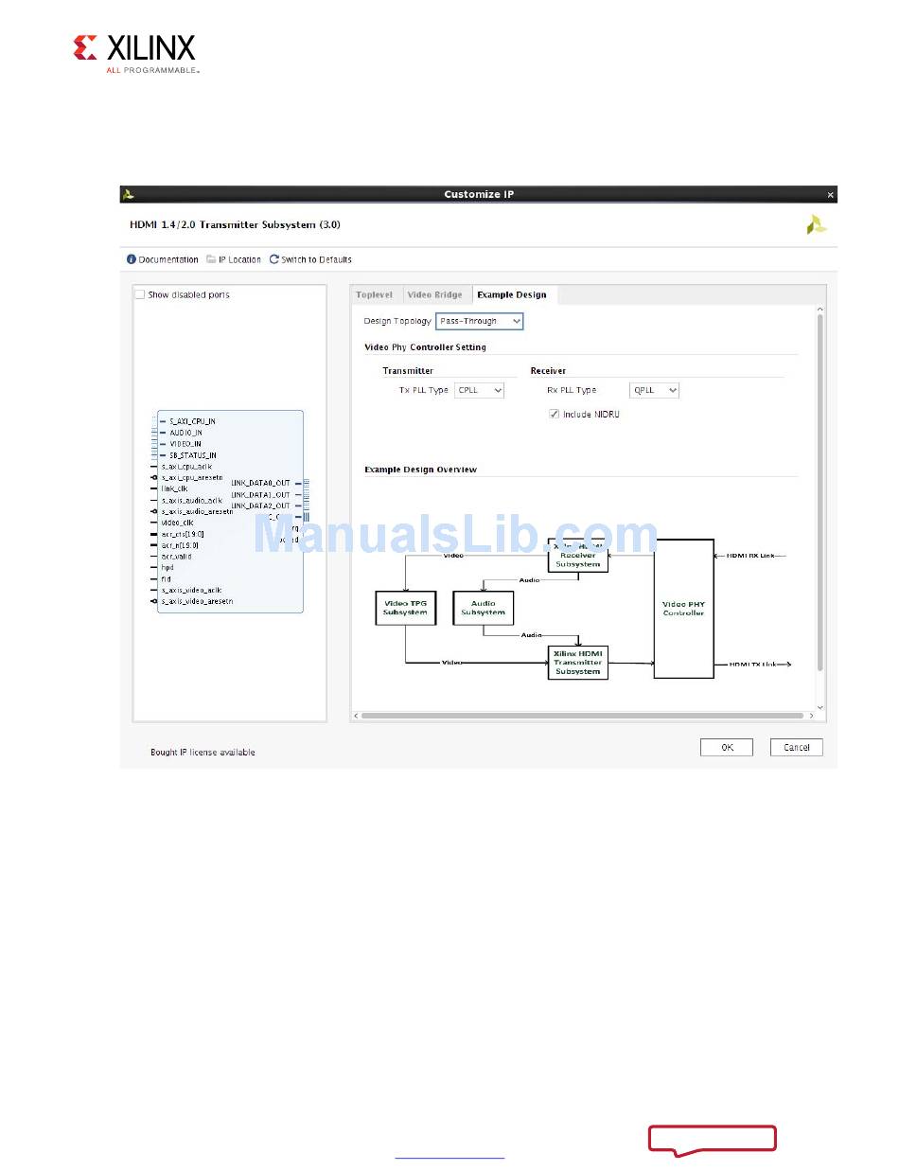Screen dimensions: 899x1171
Task: Click the Switch to Defaults refresh icon
Action: click(274, 259)
